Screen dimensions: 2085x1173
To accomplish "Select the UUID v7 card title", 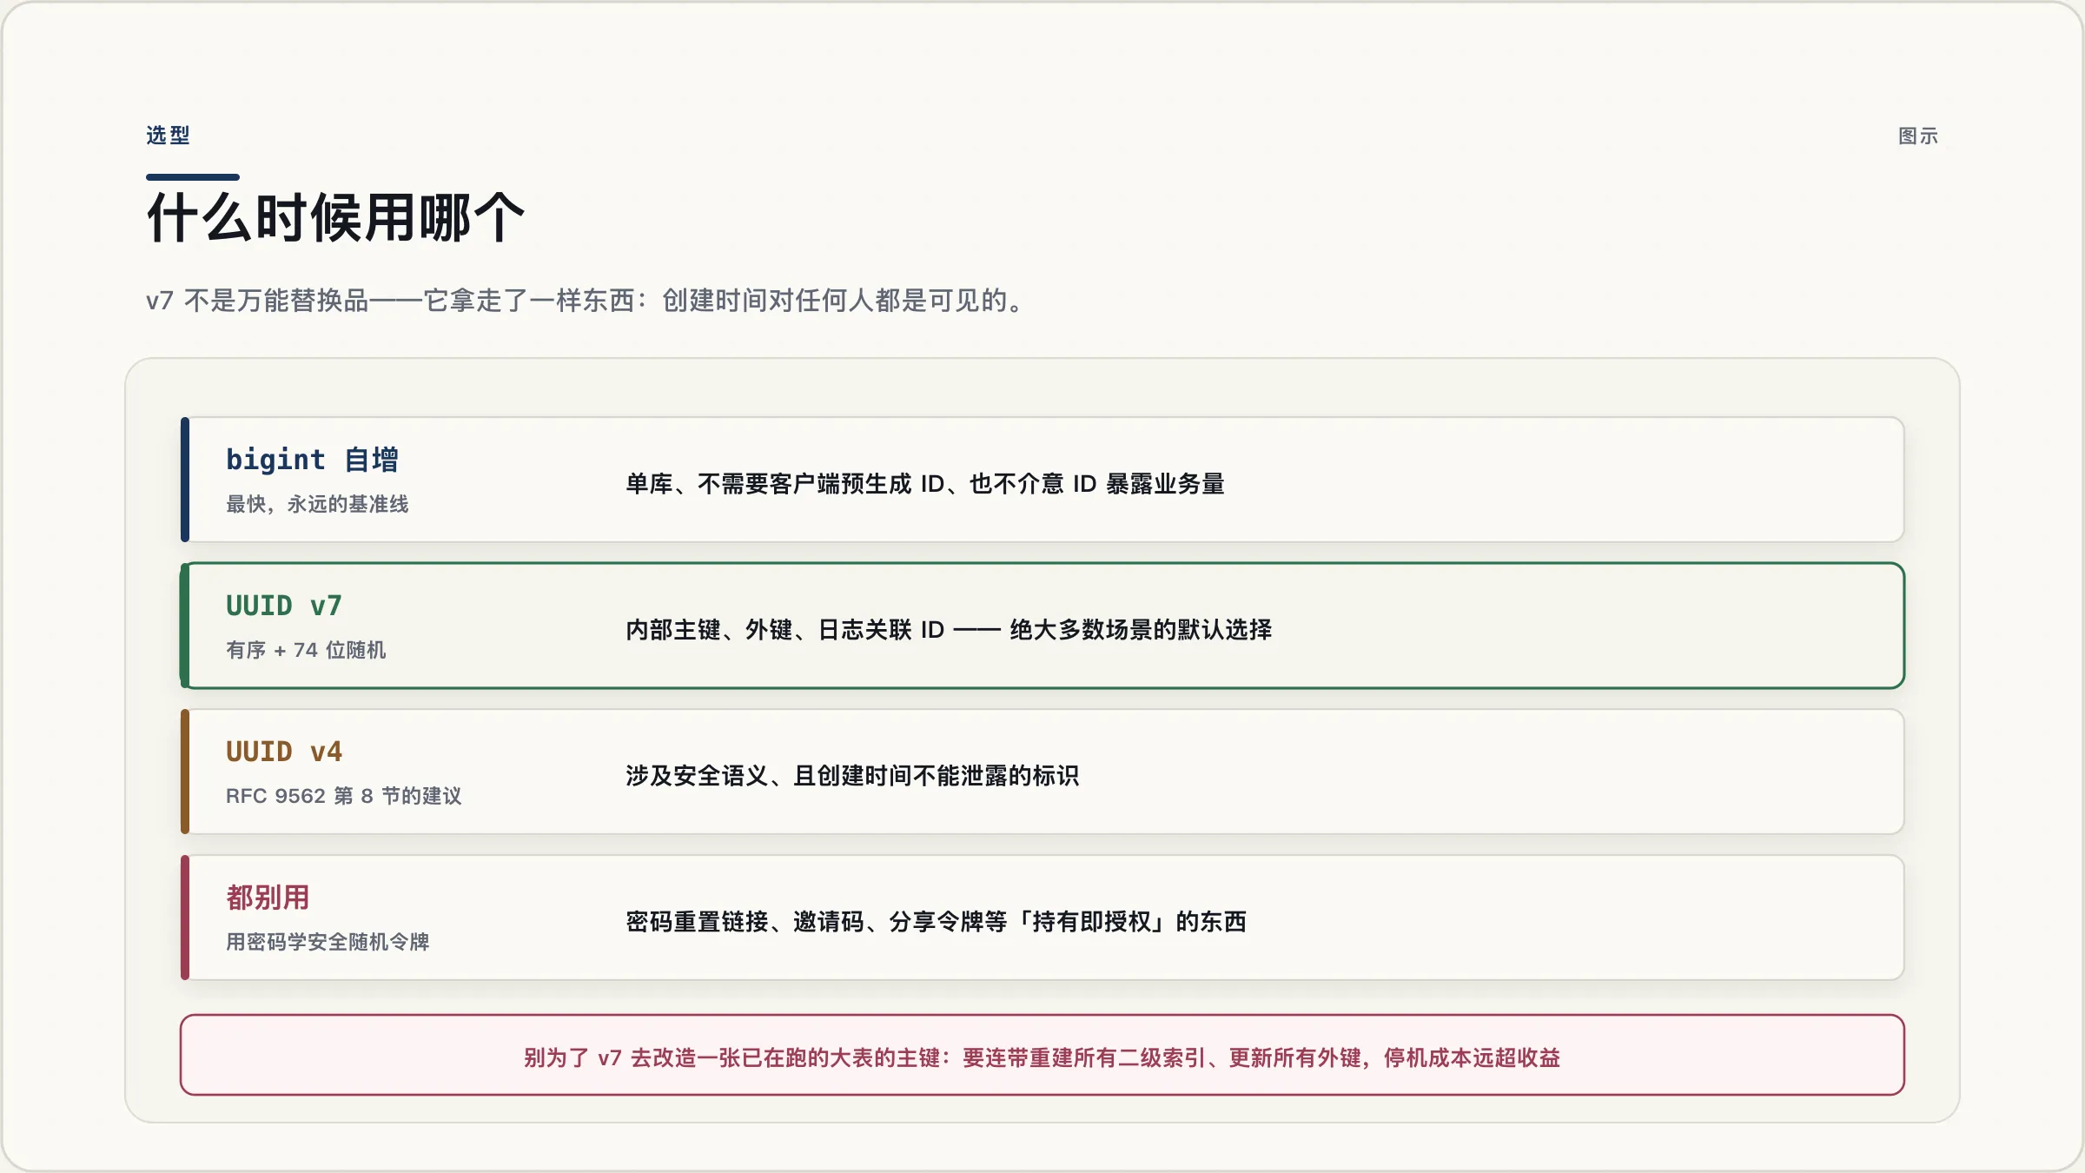I will tap(284, 606).
